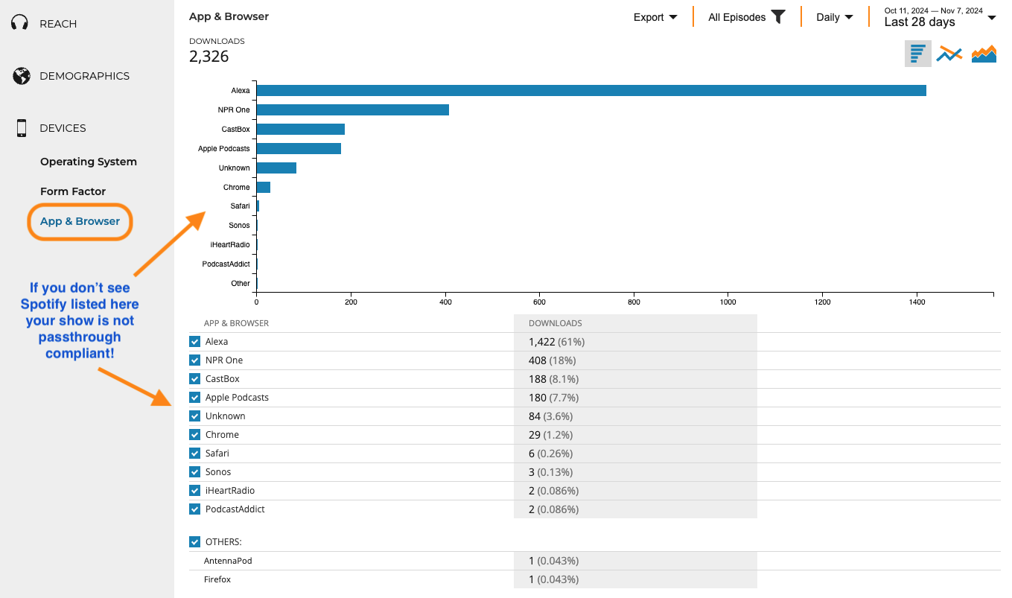1012x598 pixels.
Task: Click the Apple Podcasts bar in the chart
Action: coord(299,148)
